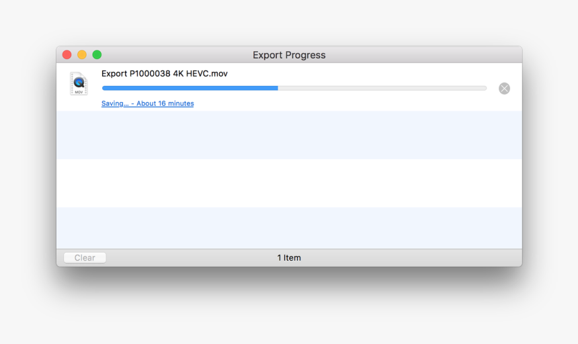This screenshot has height=344, width=578.
Task: Select the bottom empty light-blue list row
Action: pyautogui.click(x=289, y=228)
